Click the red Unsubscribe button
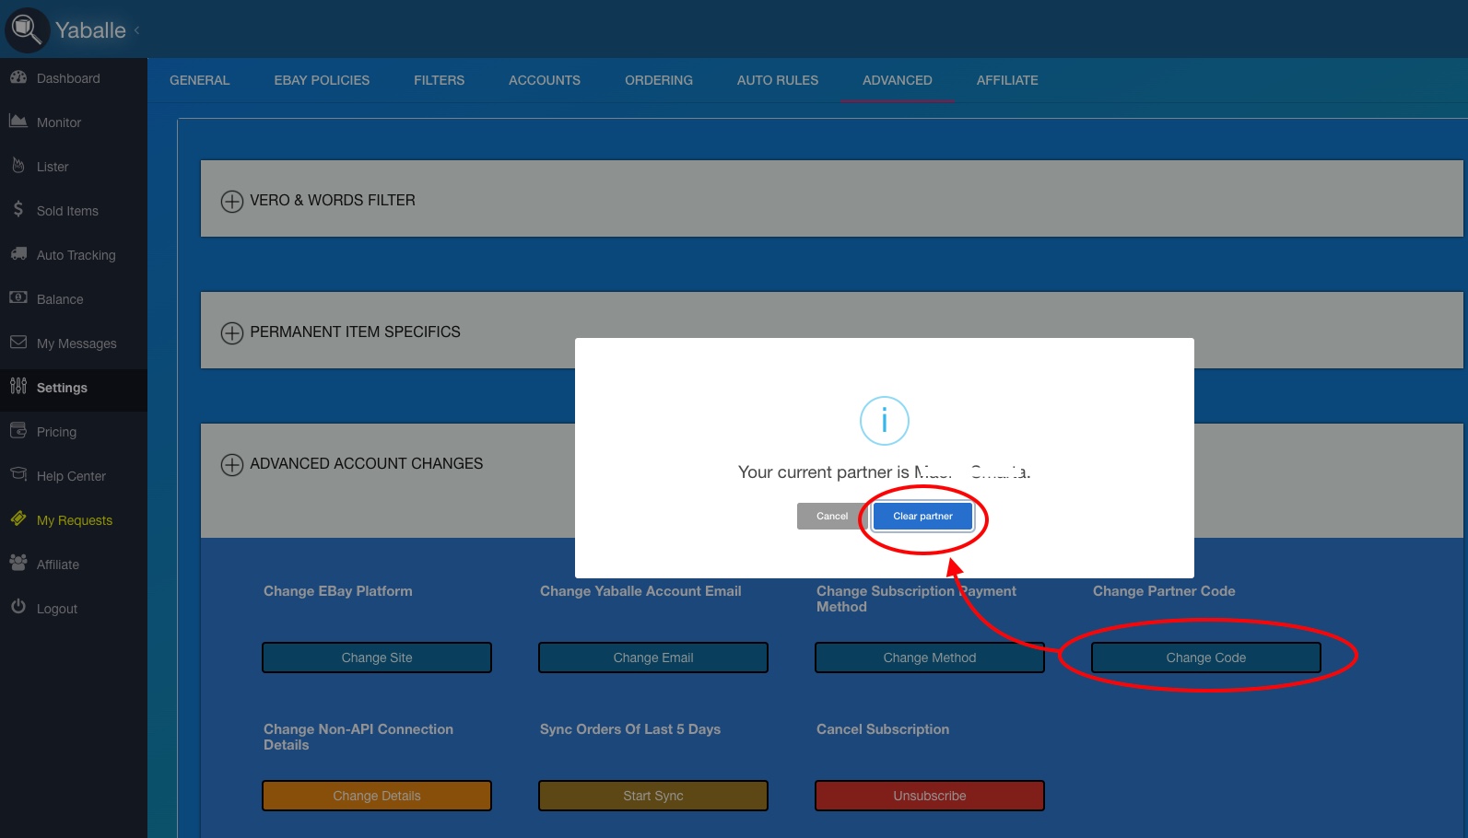Screen dimensions: 1468x838 point(929,796)
